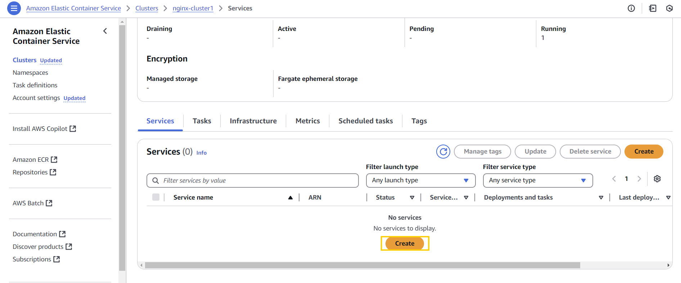Expand the Status column sort menu
This screenshot has width=681, height=283.
412,197
